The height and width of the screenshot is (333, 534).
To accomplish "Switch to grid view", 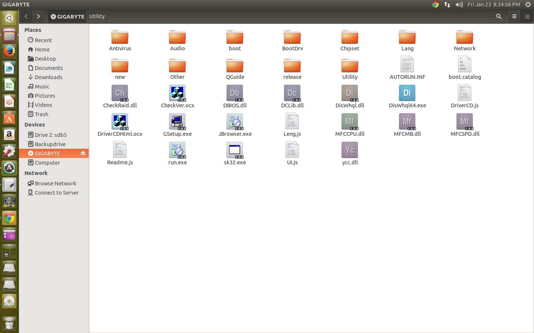I will click(x=527, y=16).
